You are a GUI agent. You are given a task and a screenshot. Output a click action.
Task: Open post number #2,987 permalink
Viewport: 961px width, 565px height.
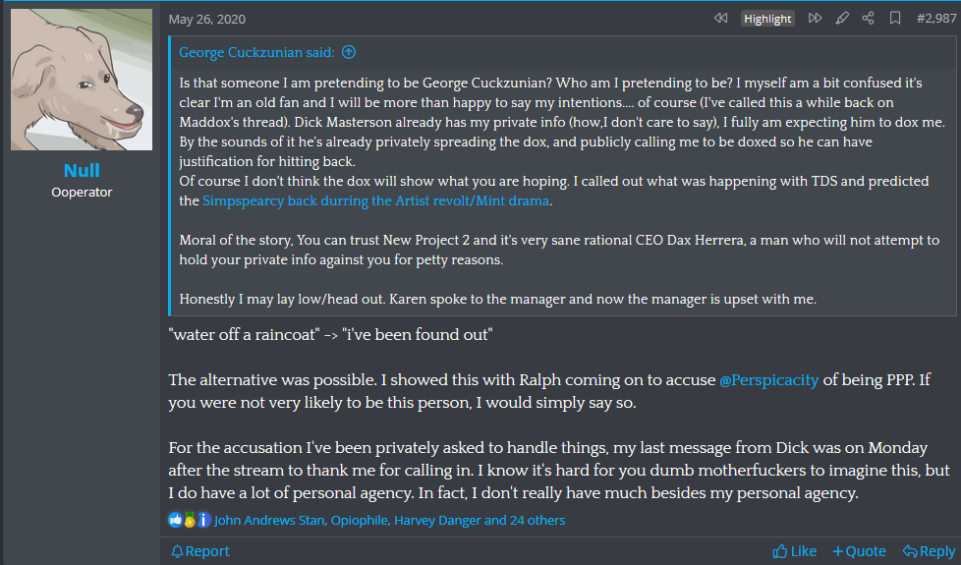point(935,19)
